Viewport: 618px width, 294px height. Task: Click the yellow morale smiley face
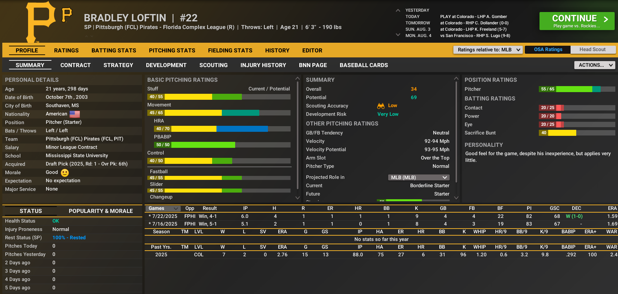[65, 173]
